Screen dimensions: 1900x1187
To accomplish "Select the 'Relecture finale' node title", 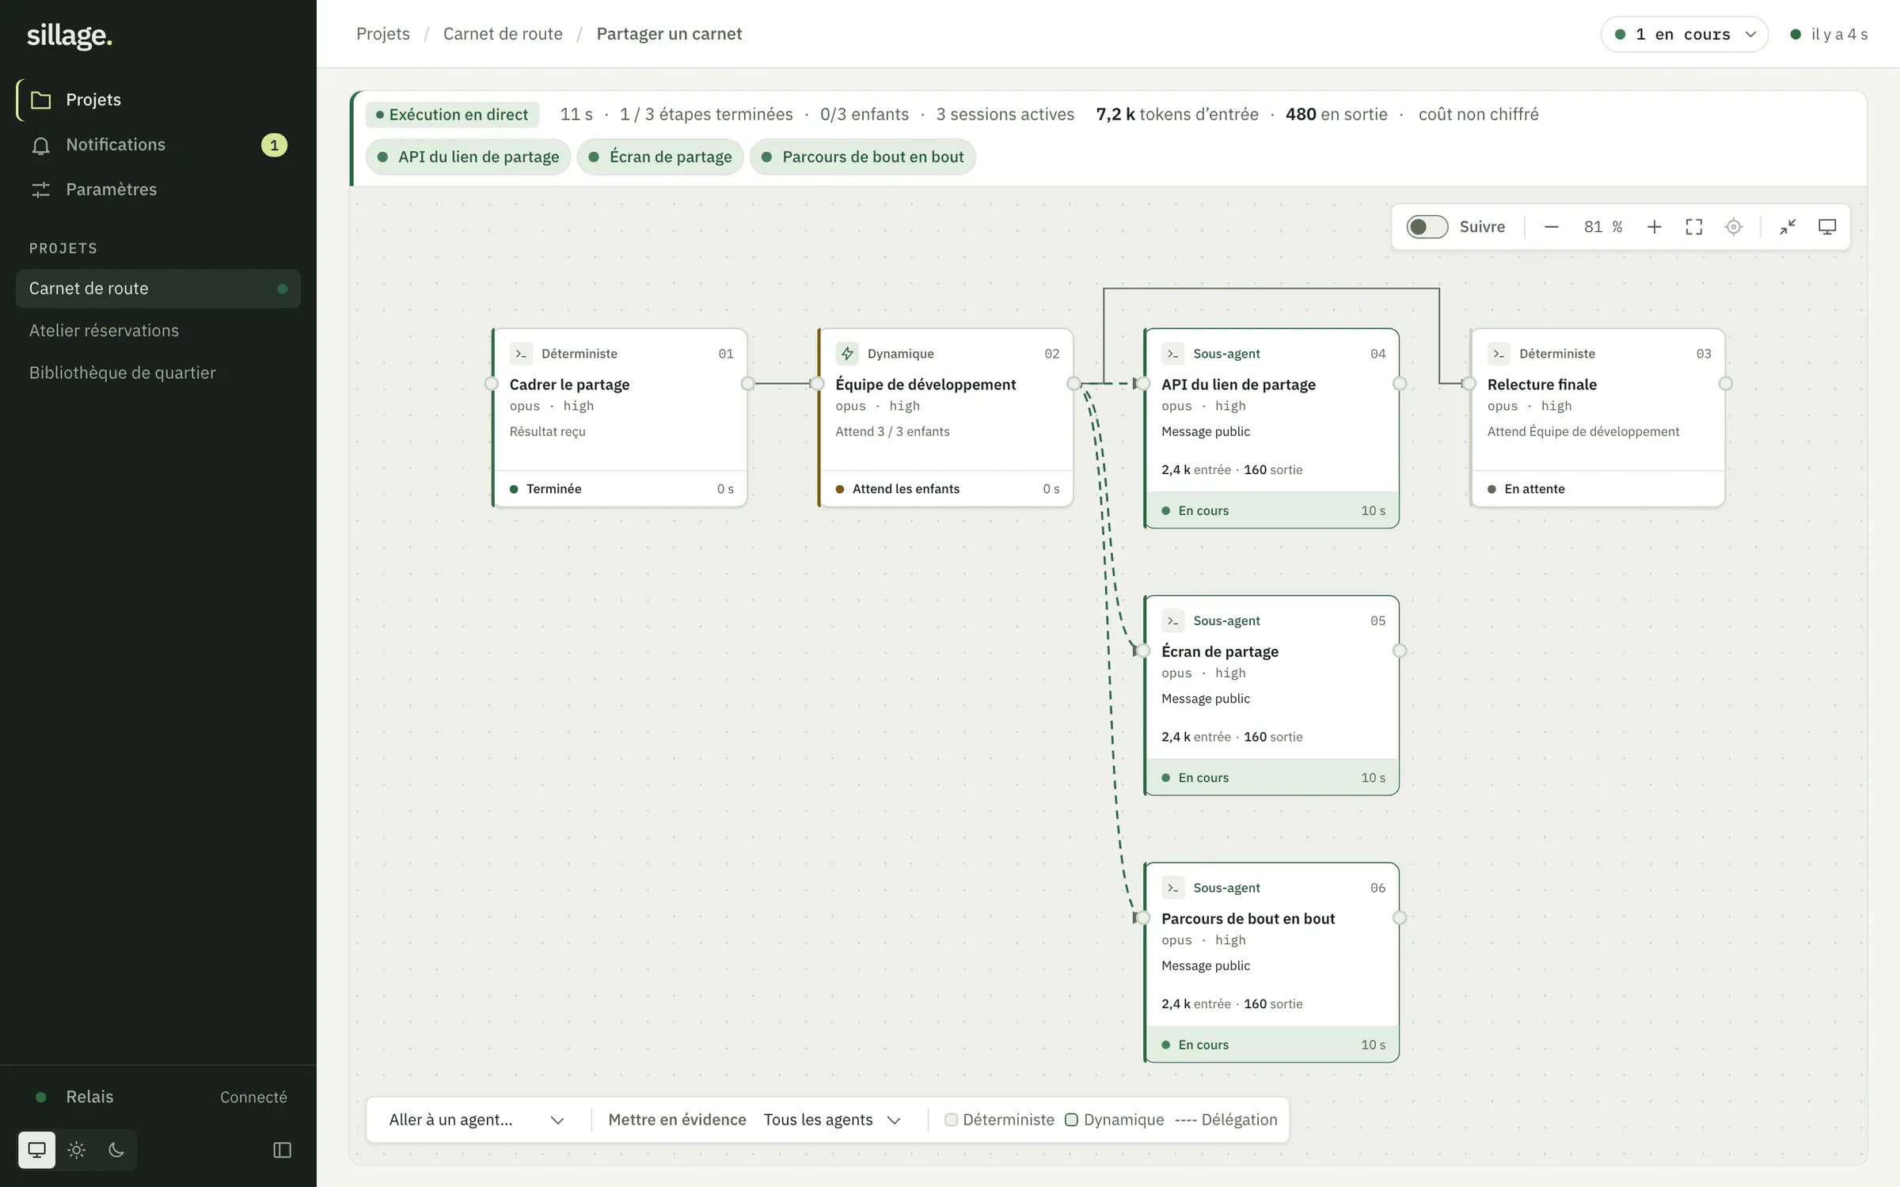I will tap(1542, 385).
